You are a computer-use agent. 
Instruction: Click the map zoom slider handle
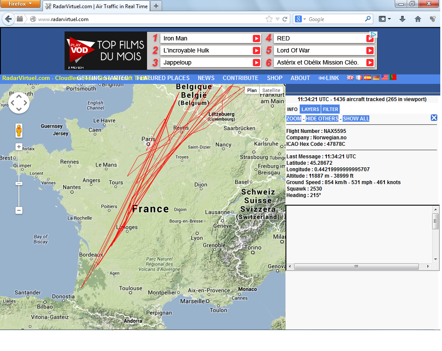19,184
